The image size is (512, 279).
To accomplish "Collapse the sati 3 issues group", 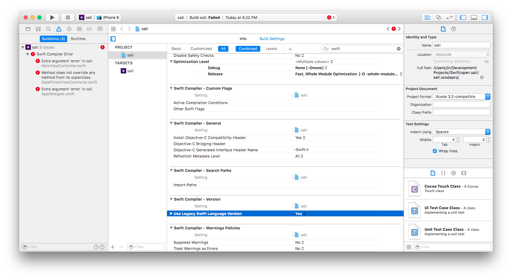I will click(x=23, y=47).
